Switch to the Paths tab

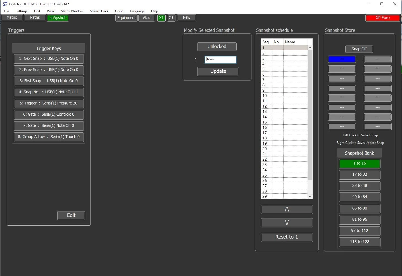click(x=35, y=18)
